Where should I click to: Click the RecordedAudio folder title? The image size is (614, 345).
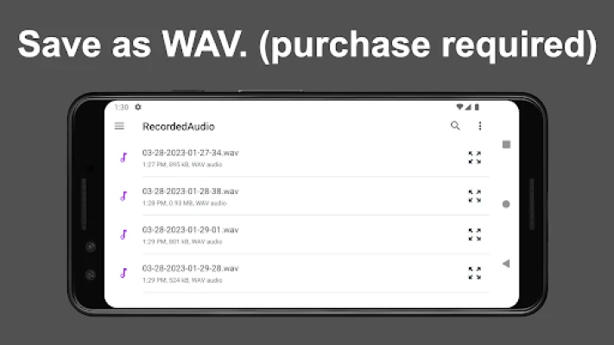click(x=179, y=126)
